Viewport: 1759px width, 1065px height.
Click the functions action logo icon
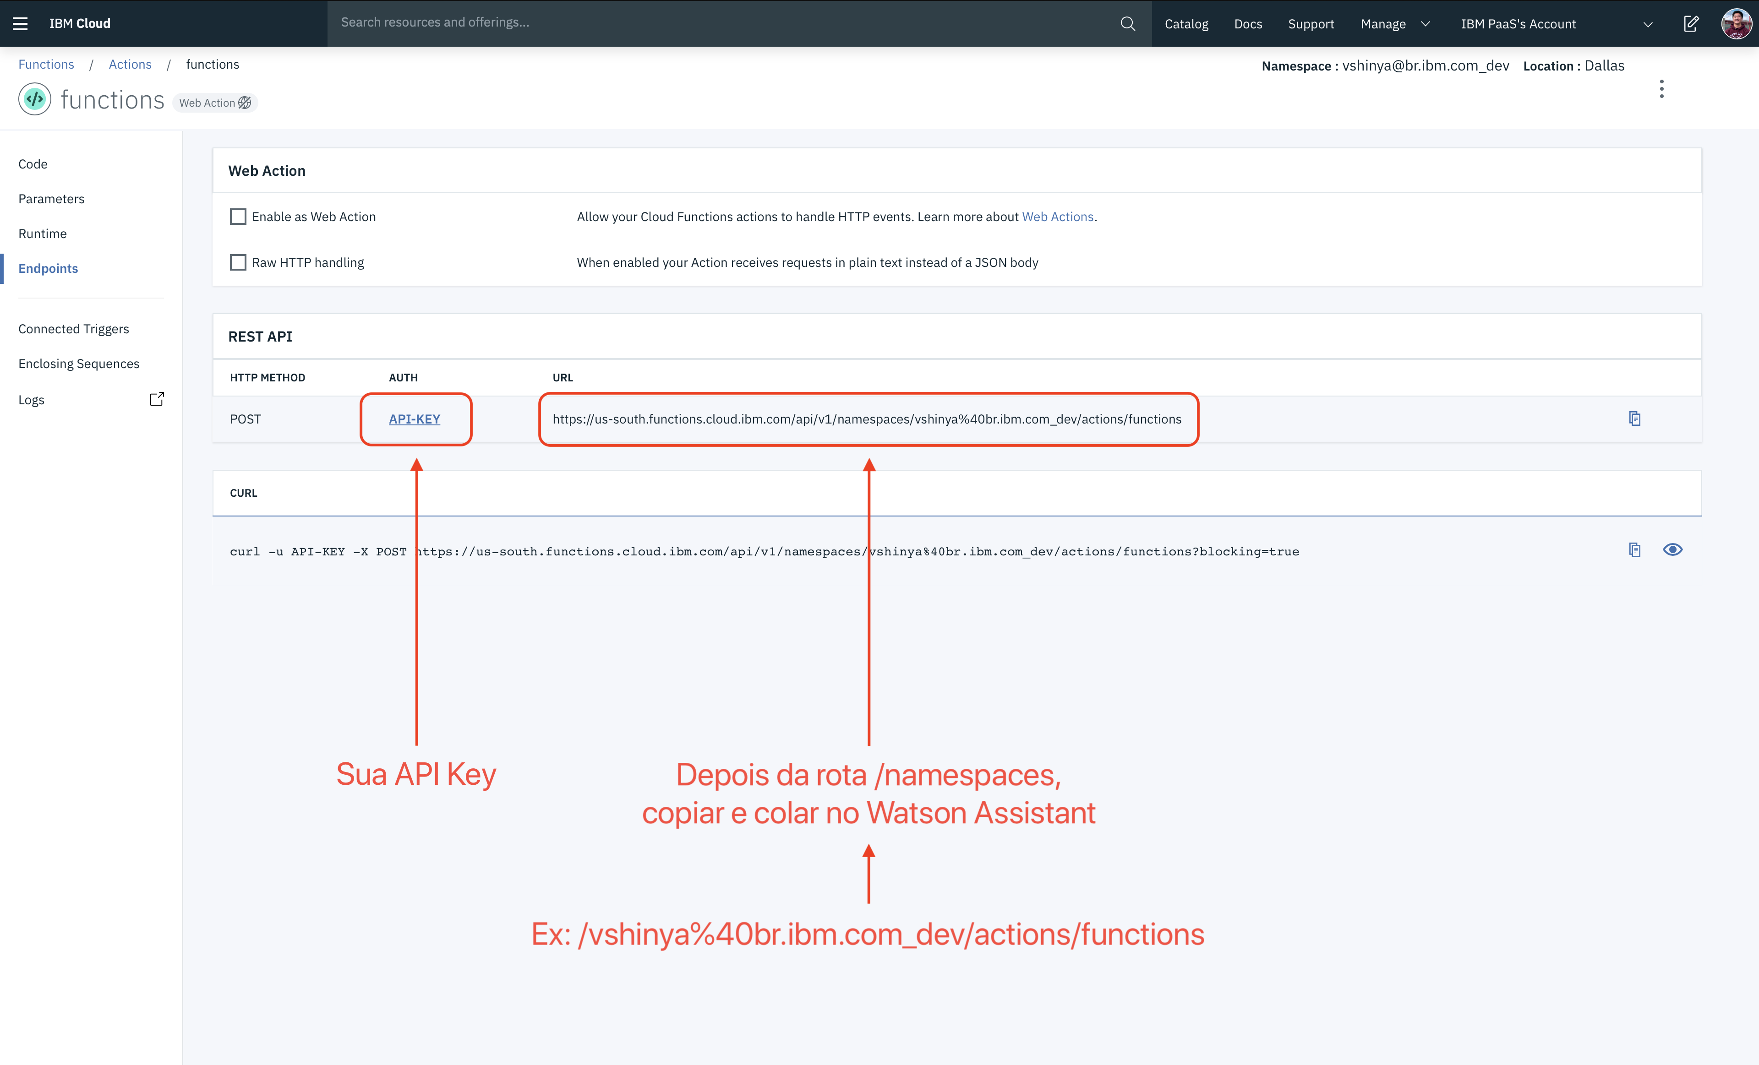pyautogui.click(x=34, y=100)
